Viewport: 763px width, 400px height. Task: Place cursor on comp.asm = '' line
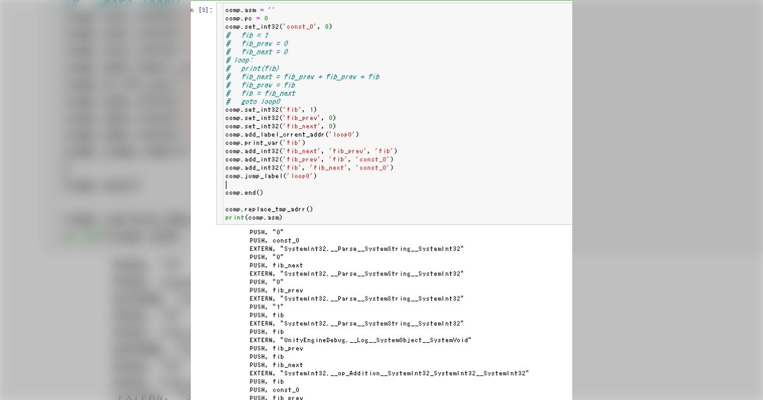(x=250, y=10)
